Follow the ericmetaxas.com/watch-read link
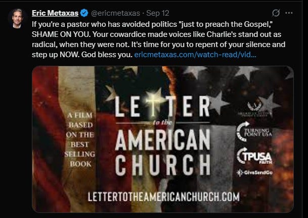The image size is (308, 218). click(195, 55)
